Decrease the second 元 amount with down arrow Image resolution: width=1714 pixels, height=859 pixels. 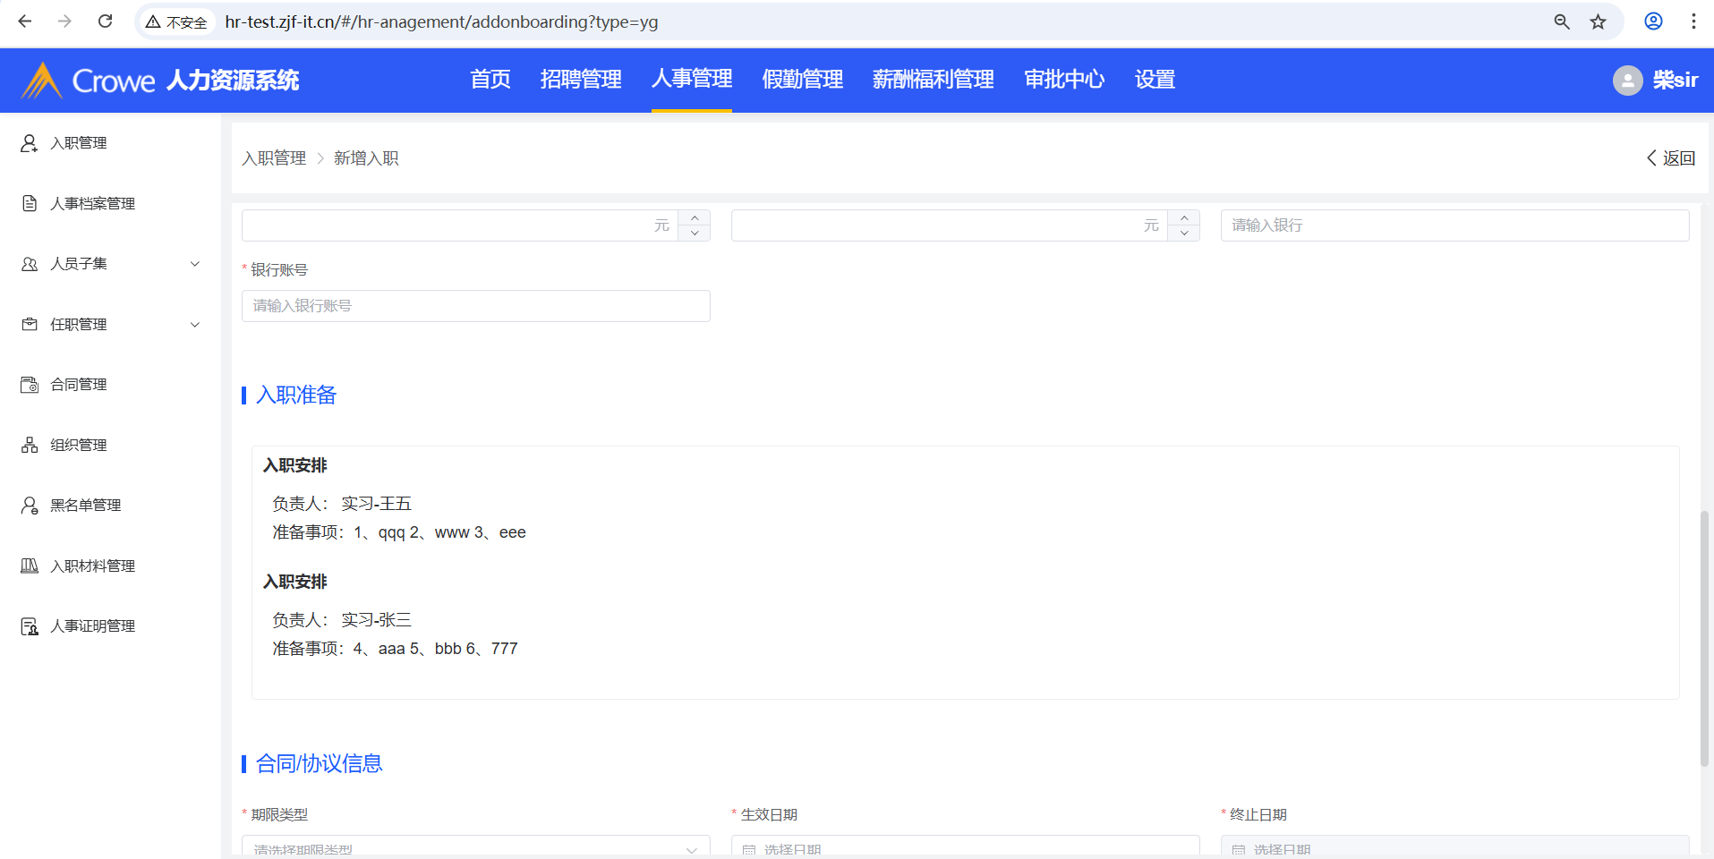click(x=1184, y=234)
